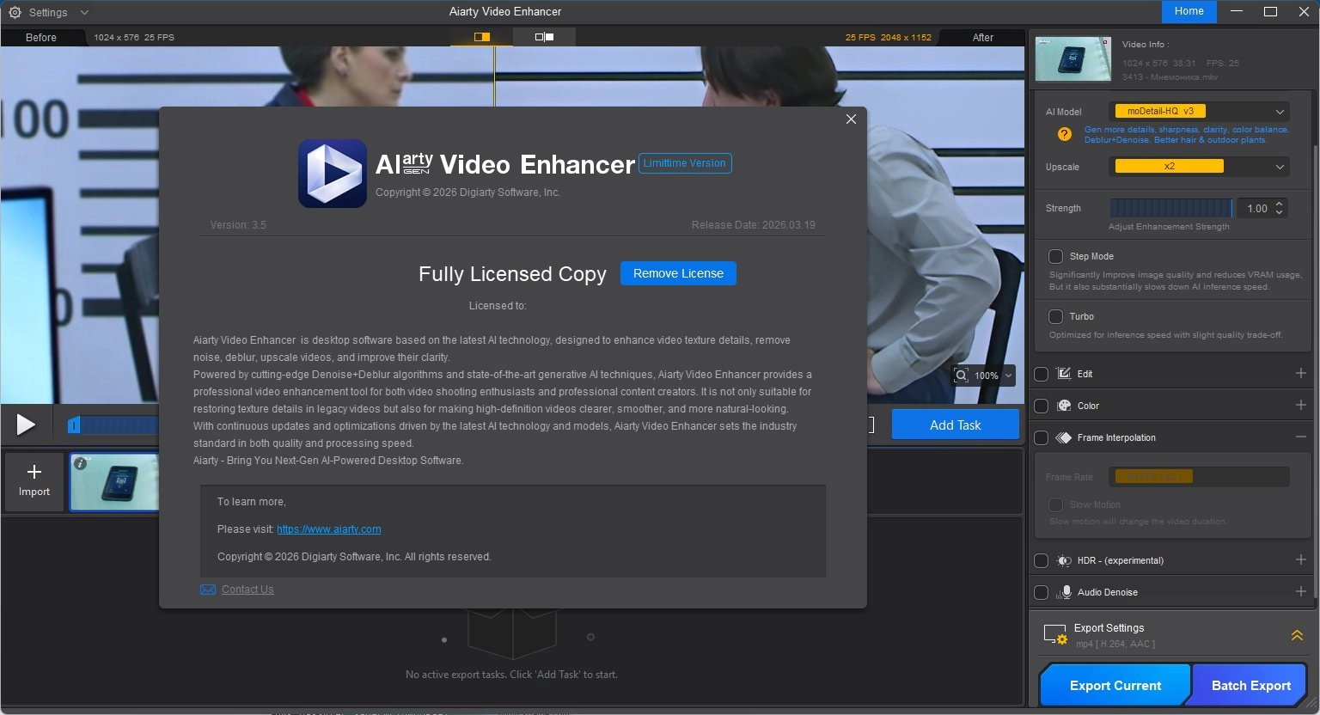
Task: Select the imported video thumbnail in list
Action: tap(115, 482)
